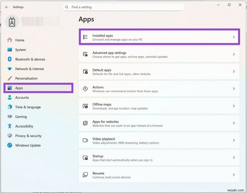The width and height of the screenshot is (247, 193).
Task: Click the Video playback camera icon
Action: [x=85, y=140]
